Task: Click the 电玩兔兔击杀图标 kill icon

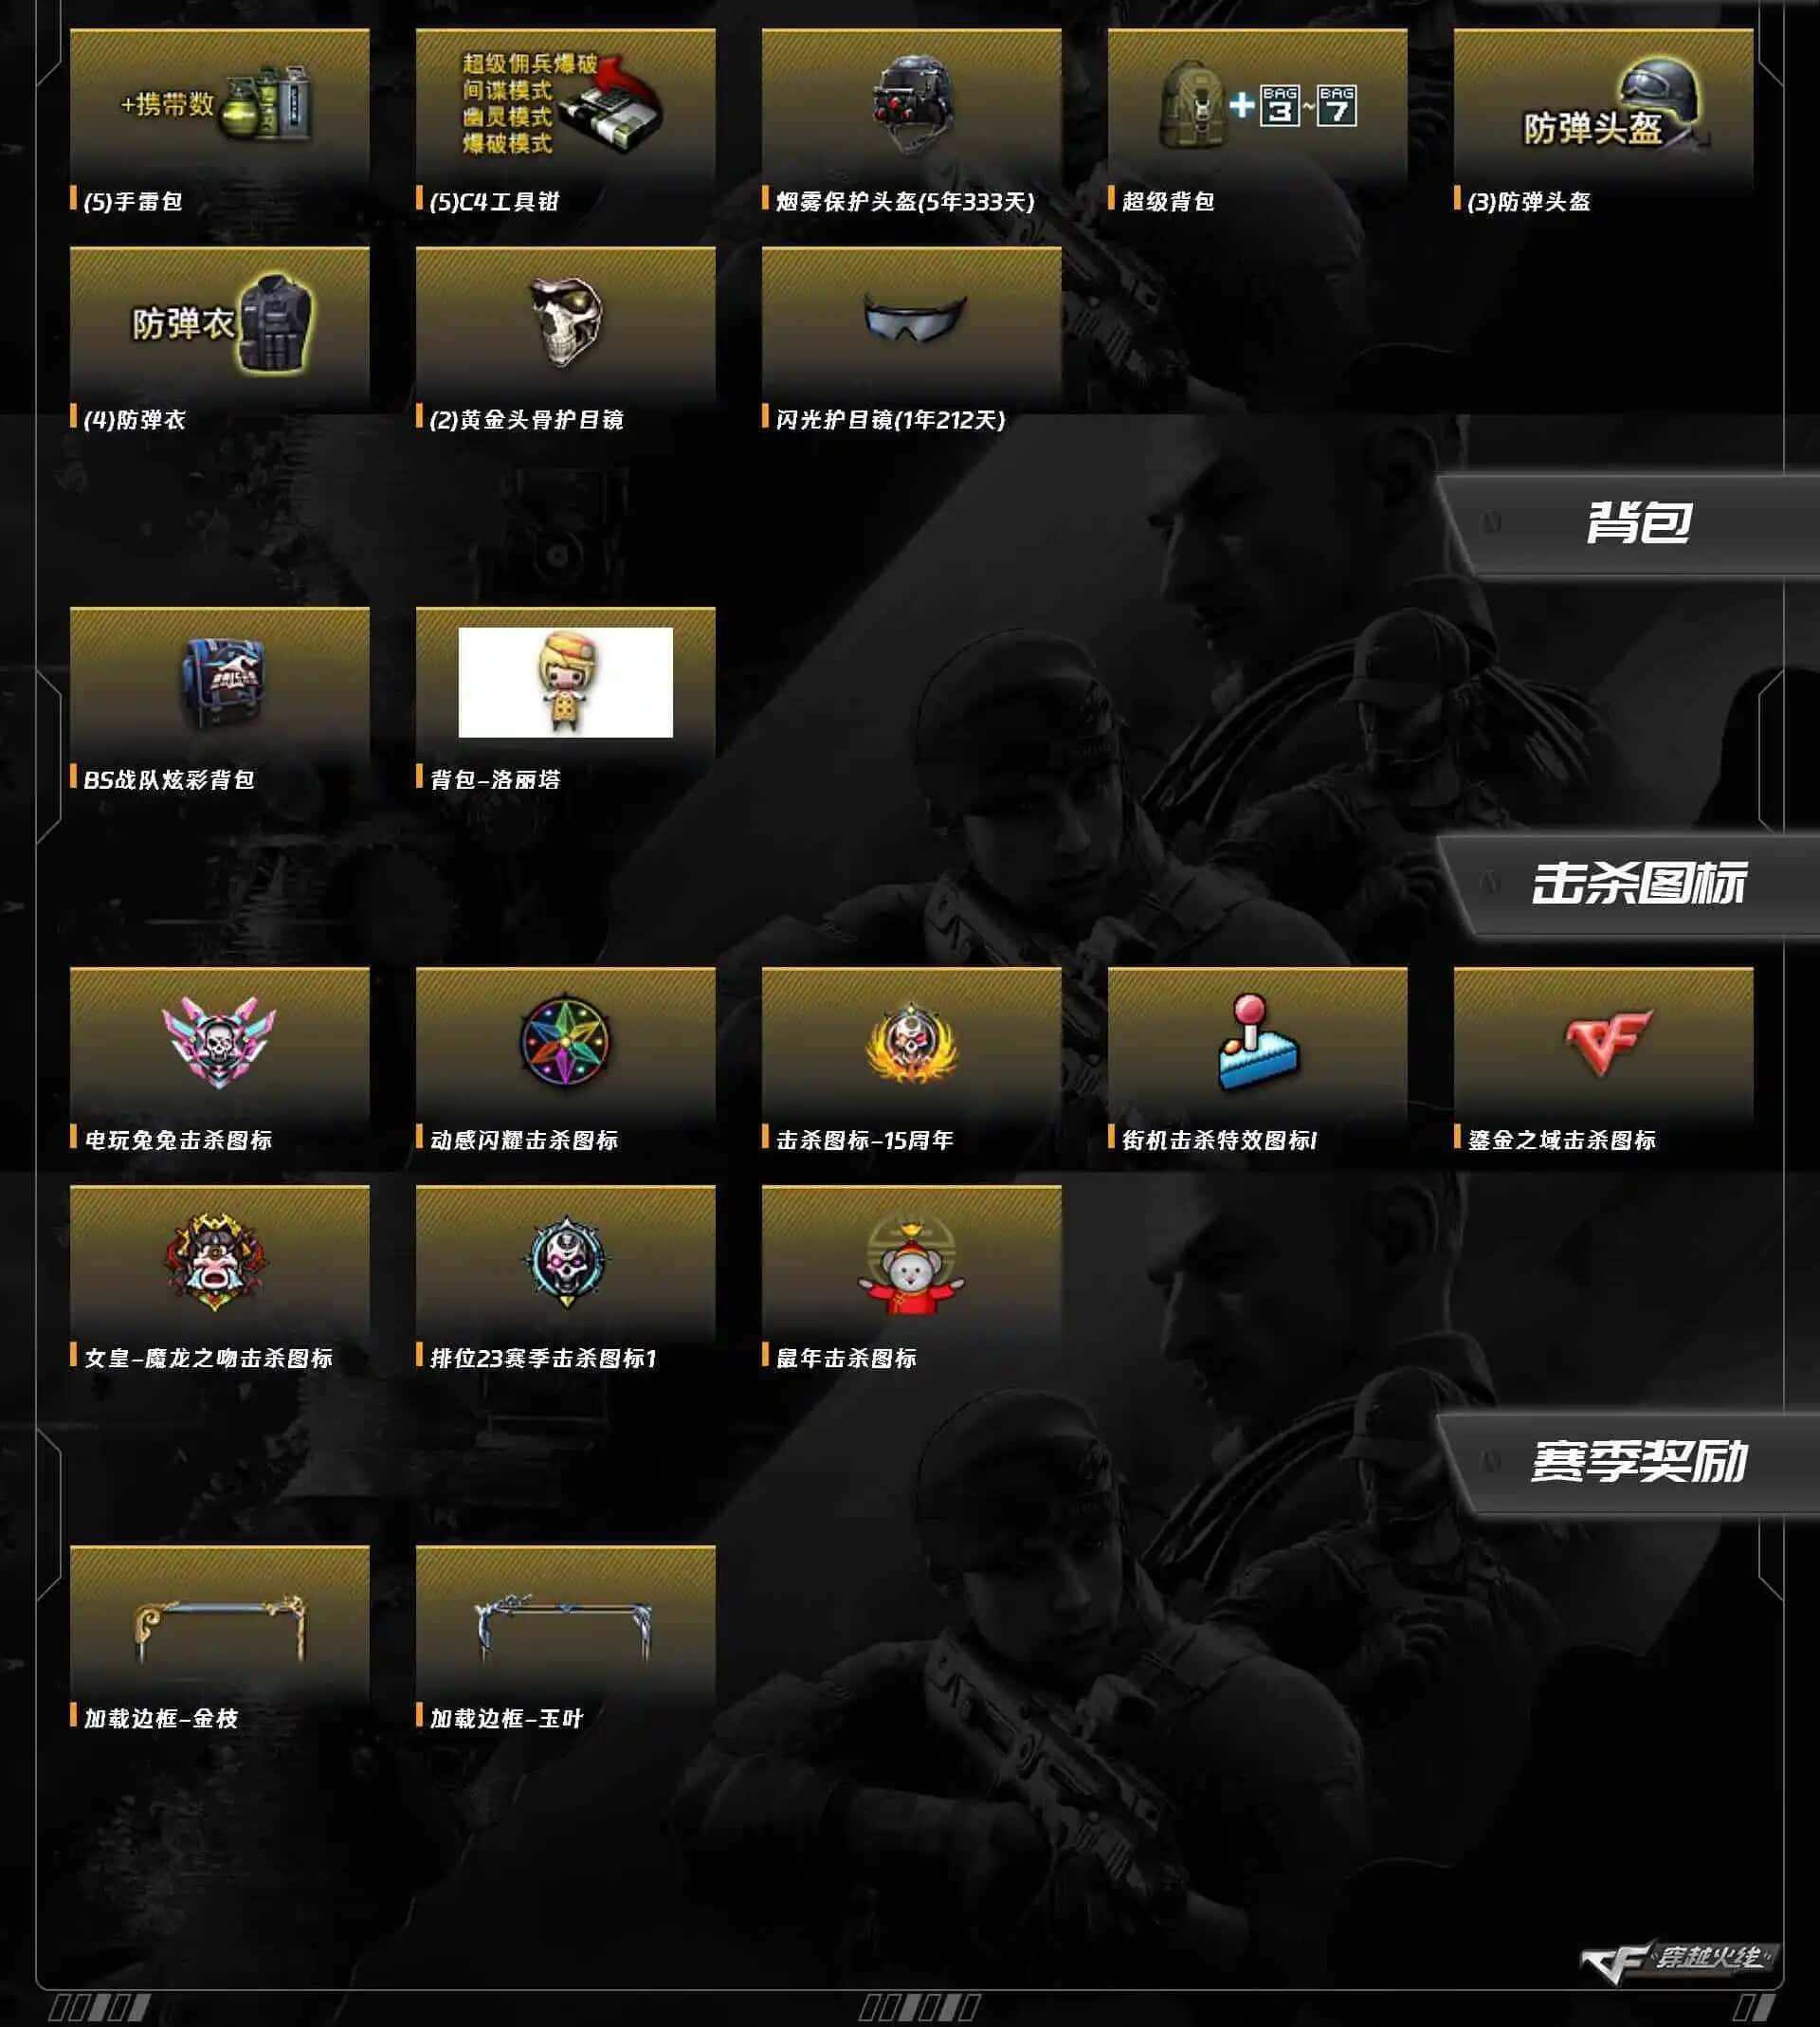Action: tap(219, 1042)
